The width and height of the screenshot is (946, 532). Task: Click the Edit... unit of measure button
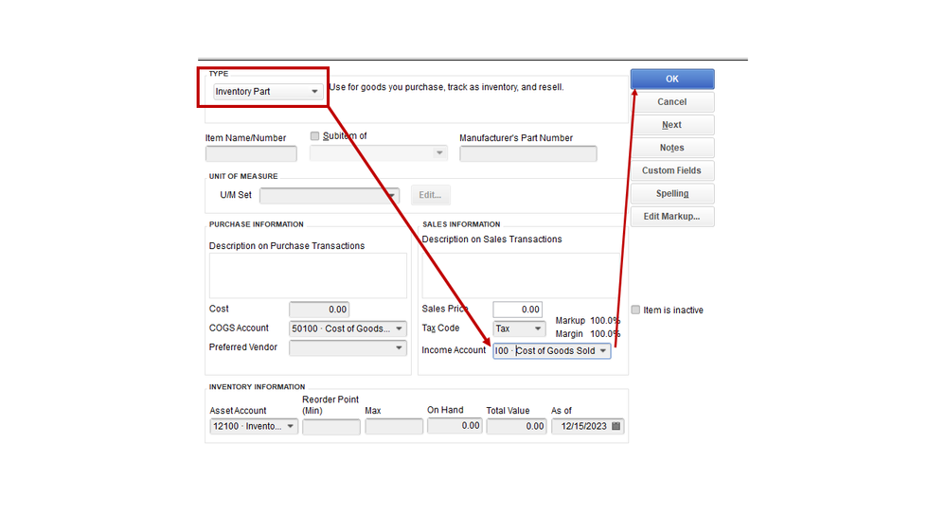click(x=430, y=195)
